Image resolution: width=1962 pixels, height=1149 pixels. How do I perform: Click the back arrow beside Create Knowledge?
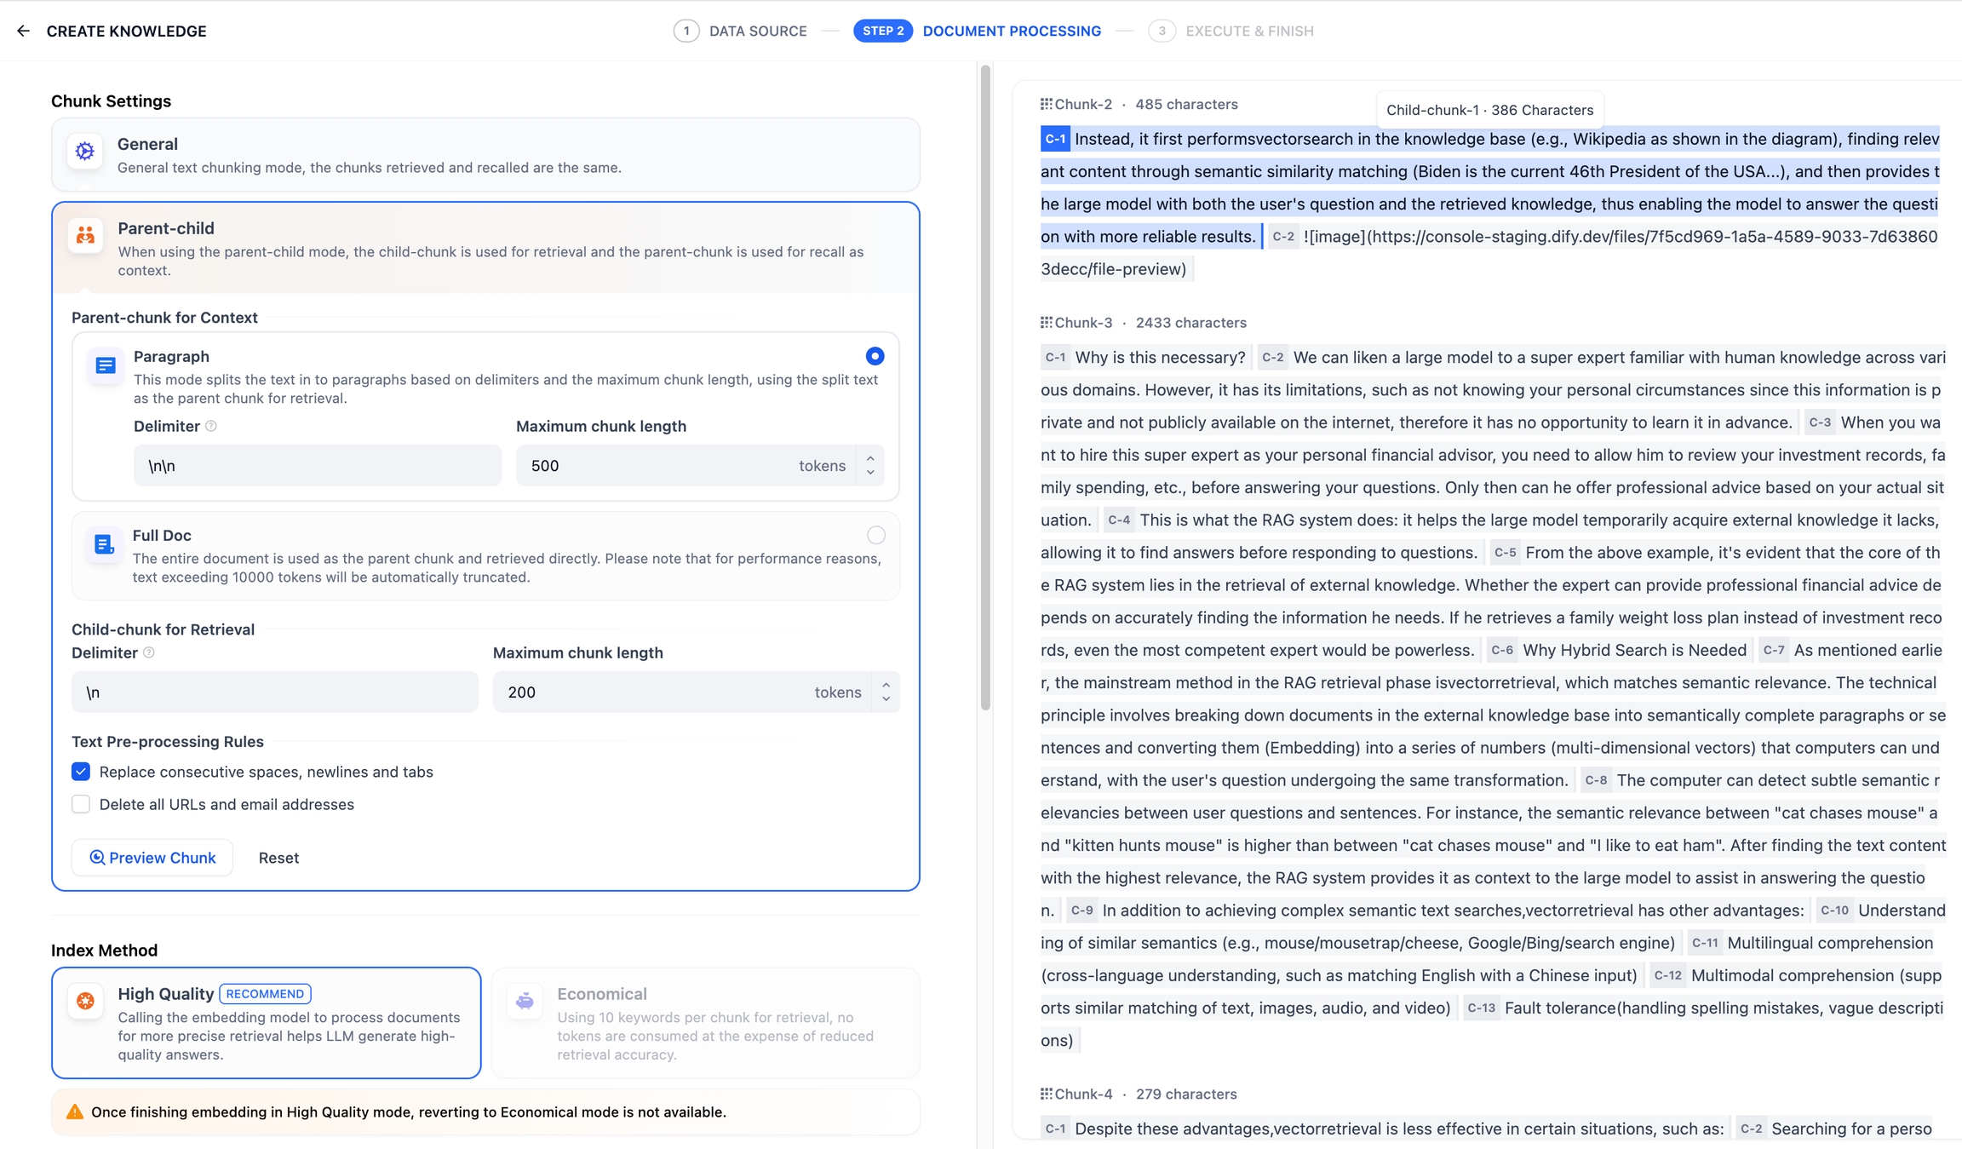23,31
